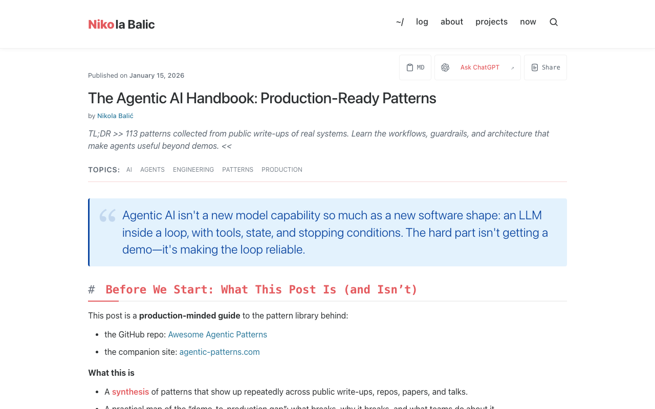The image size is (655, 409).
Task: Select the AGENTS topic tag
Action: click(x=152, y=169)
